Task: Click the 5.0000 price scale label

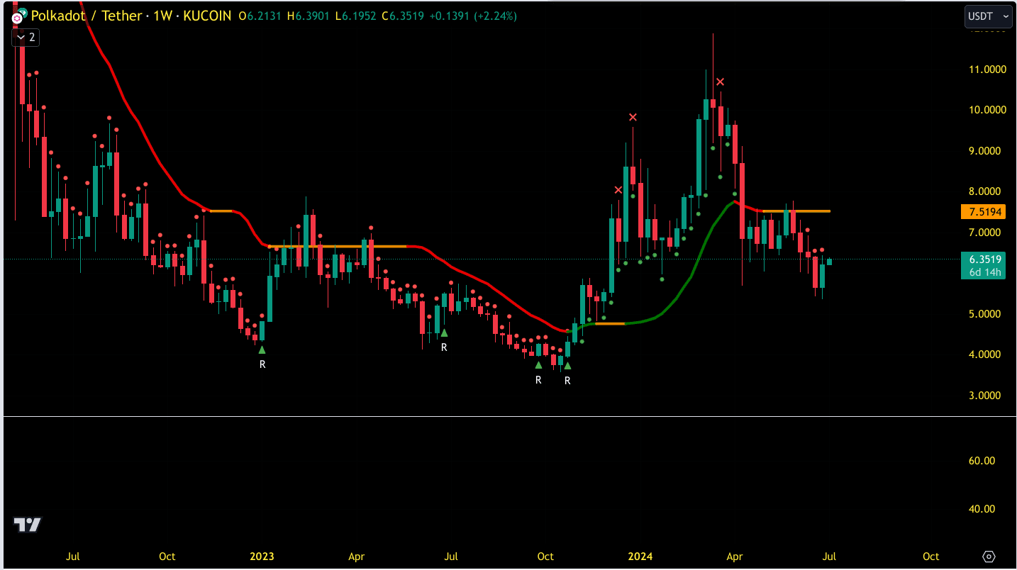Action: pyautogui.click(x=983, y=314)
